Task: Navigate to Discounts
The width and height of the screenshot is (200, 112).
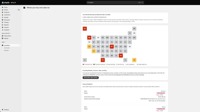Action: [7, 20]
